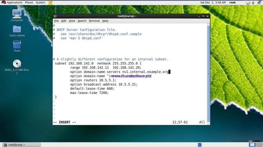Click the terminal window menu icon in title bar
This screenshot has width=263, height=147.
click(55, 16)
